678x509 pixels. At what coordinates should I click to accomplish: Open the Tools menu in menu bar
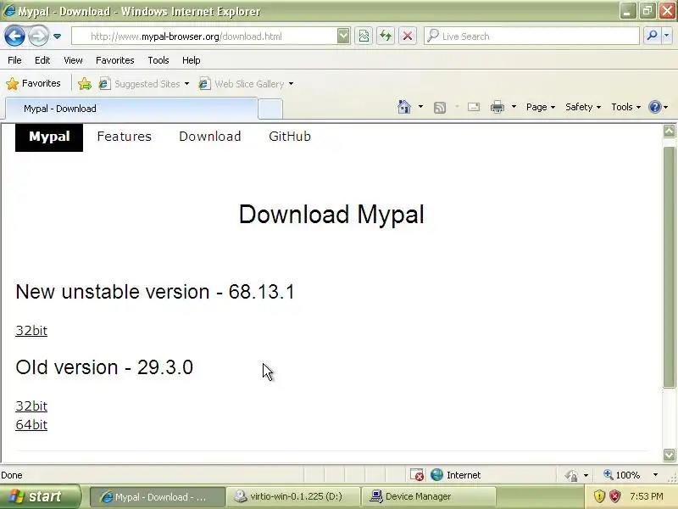point(158,60)
